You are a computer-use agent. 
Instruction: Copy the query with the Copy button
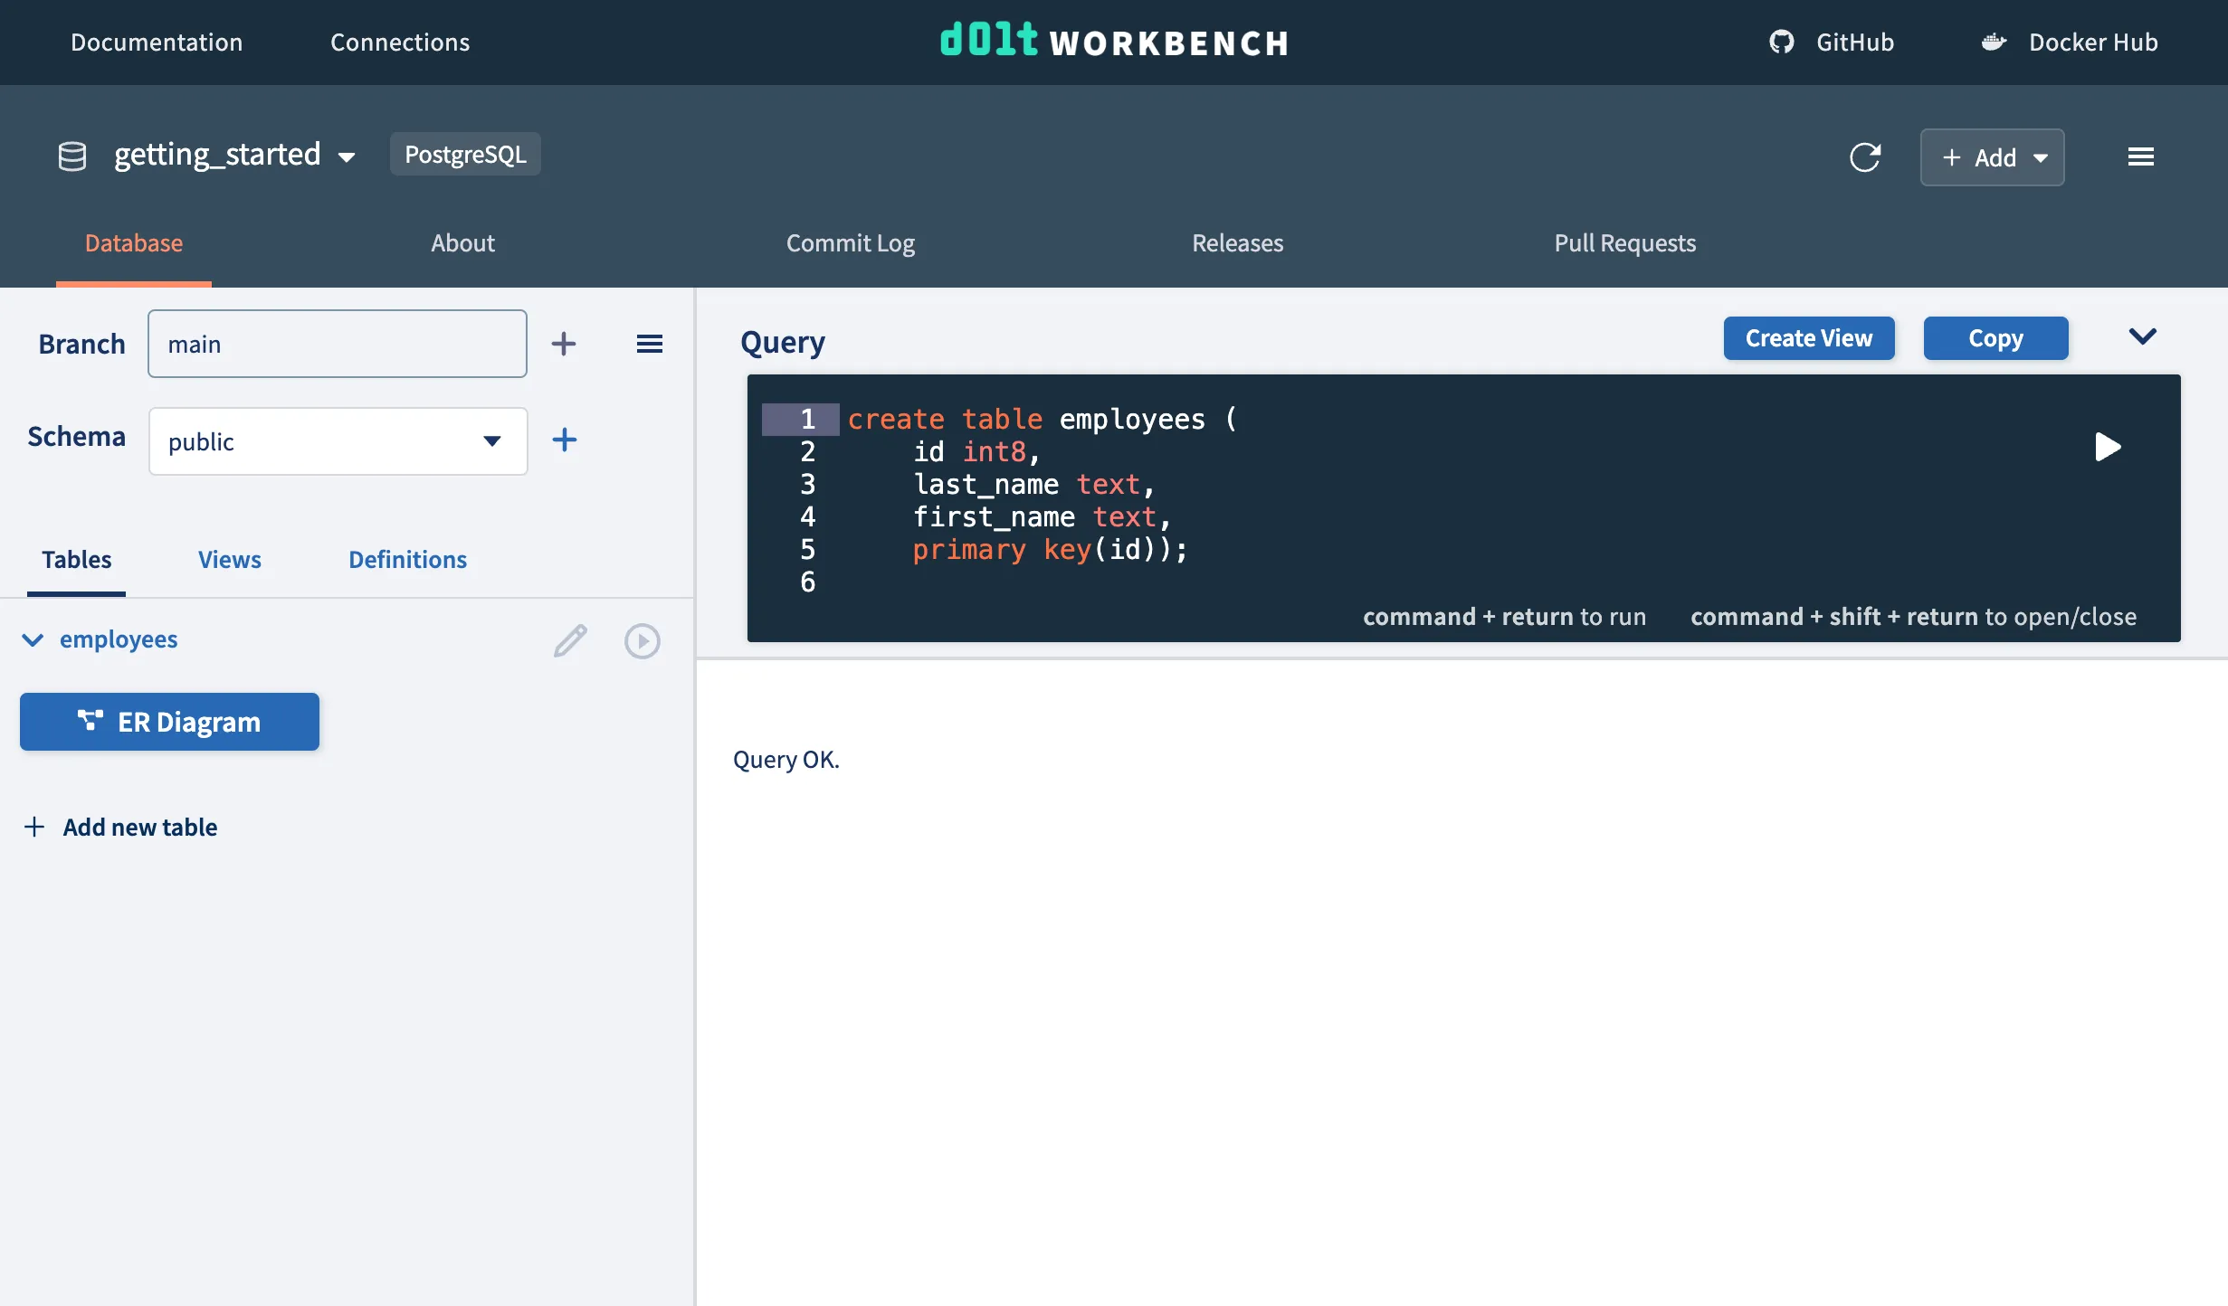click(x=1995, y=337)
